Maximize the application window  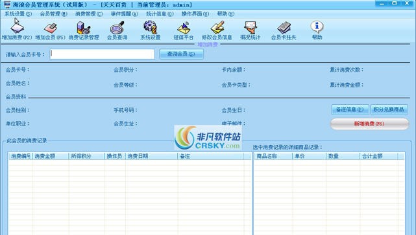[x=395, y=3]
